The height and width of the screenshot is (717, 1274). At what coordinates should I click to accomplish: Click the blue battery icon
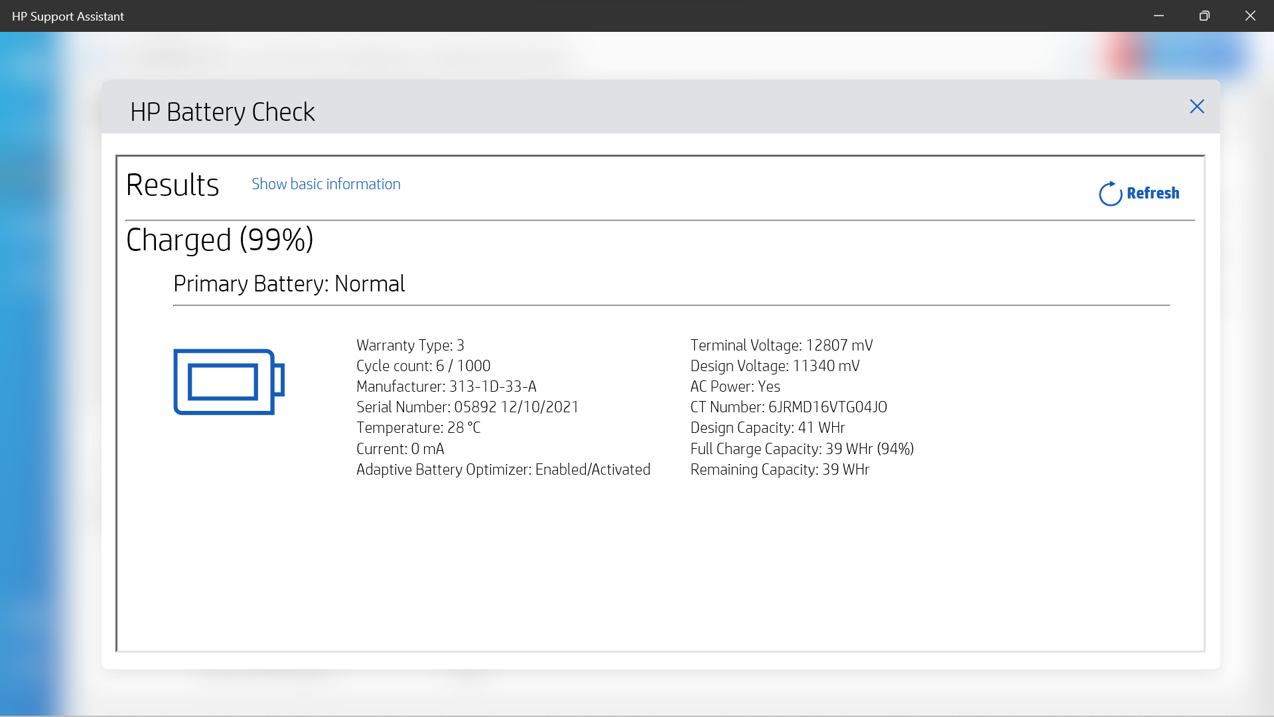coord(228,382)
